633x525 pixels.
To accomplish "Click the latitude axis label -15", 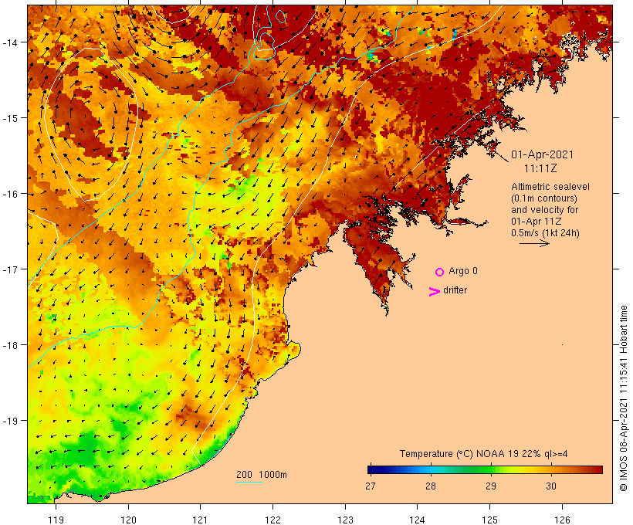I will [x=9, y=118].
